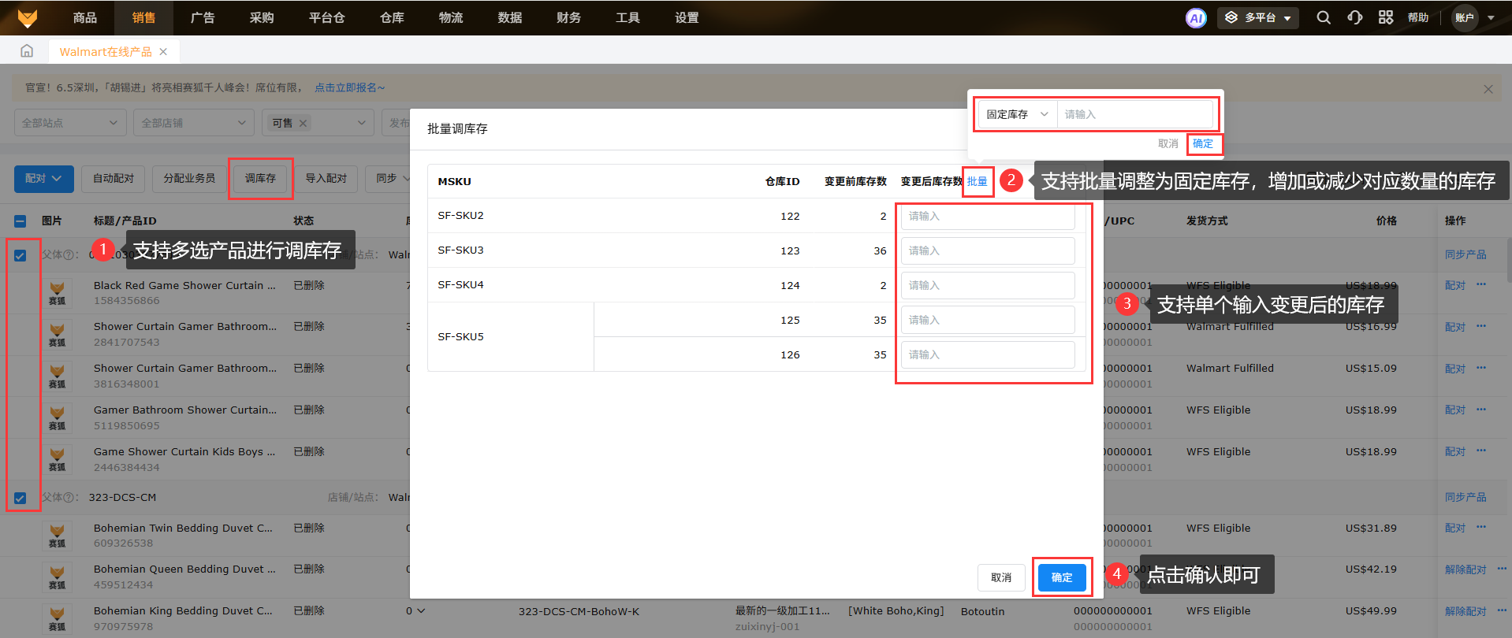The height and width of the screenshot is (638, 1512).
Task: Open the 工具 menu
Action: pos(628,17)
